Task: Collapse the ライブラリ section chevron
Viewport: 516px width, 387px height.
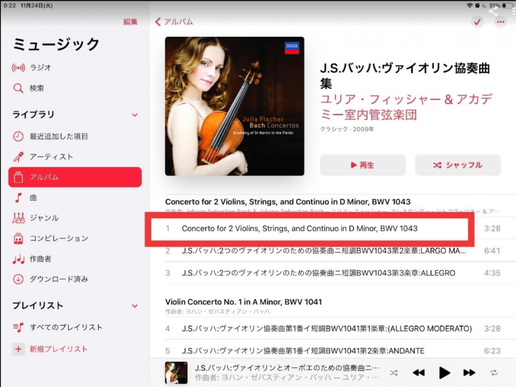Action: pyautogui.click(x=135, y=115)
